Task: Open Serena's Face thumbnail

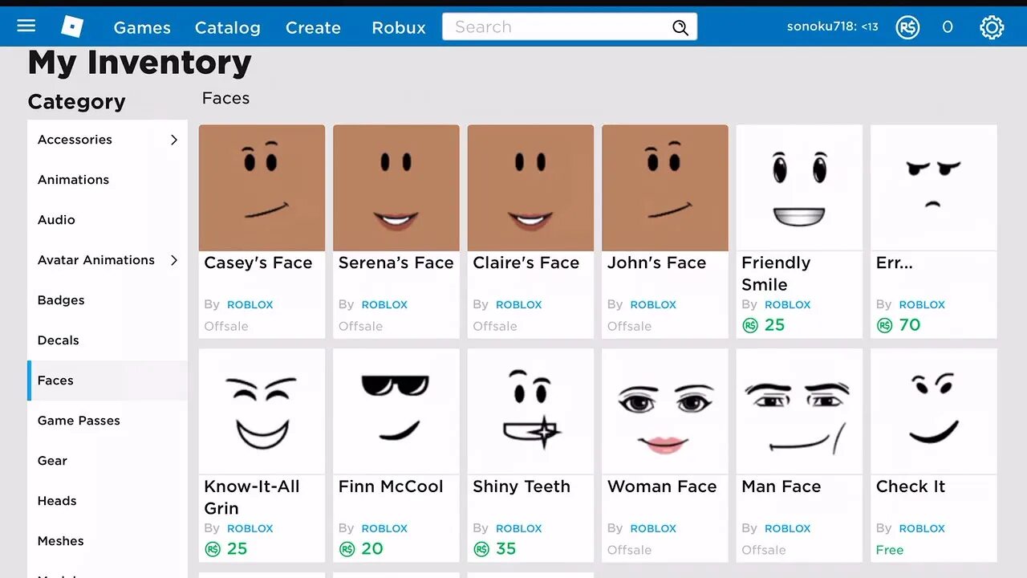Action: pyautogui.click(x=396, y=188)
